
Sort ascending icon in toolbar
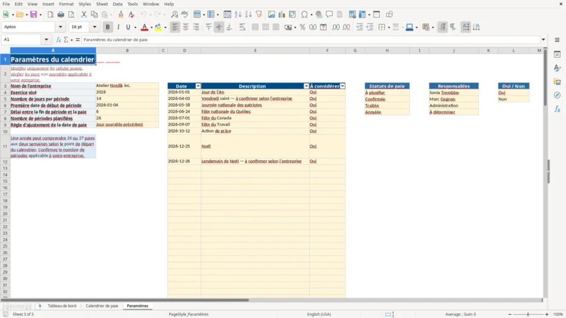click(238, 14)
